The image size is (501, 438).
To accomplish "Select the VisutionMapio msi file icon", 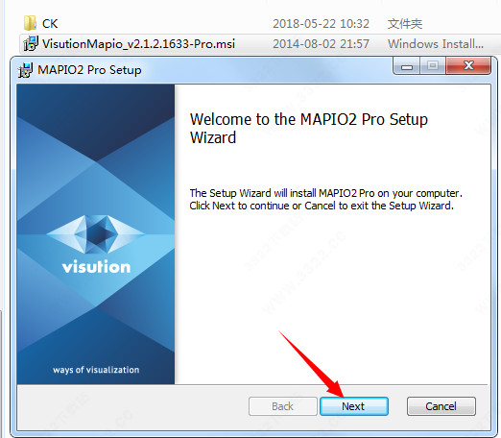I will coord(31,43).
